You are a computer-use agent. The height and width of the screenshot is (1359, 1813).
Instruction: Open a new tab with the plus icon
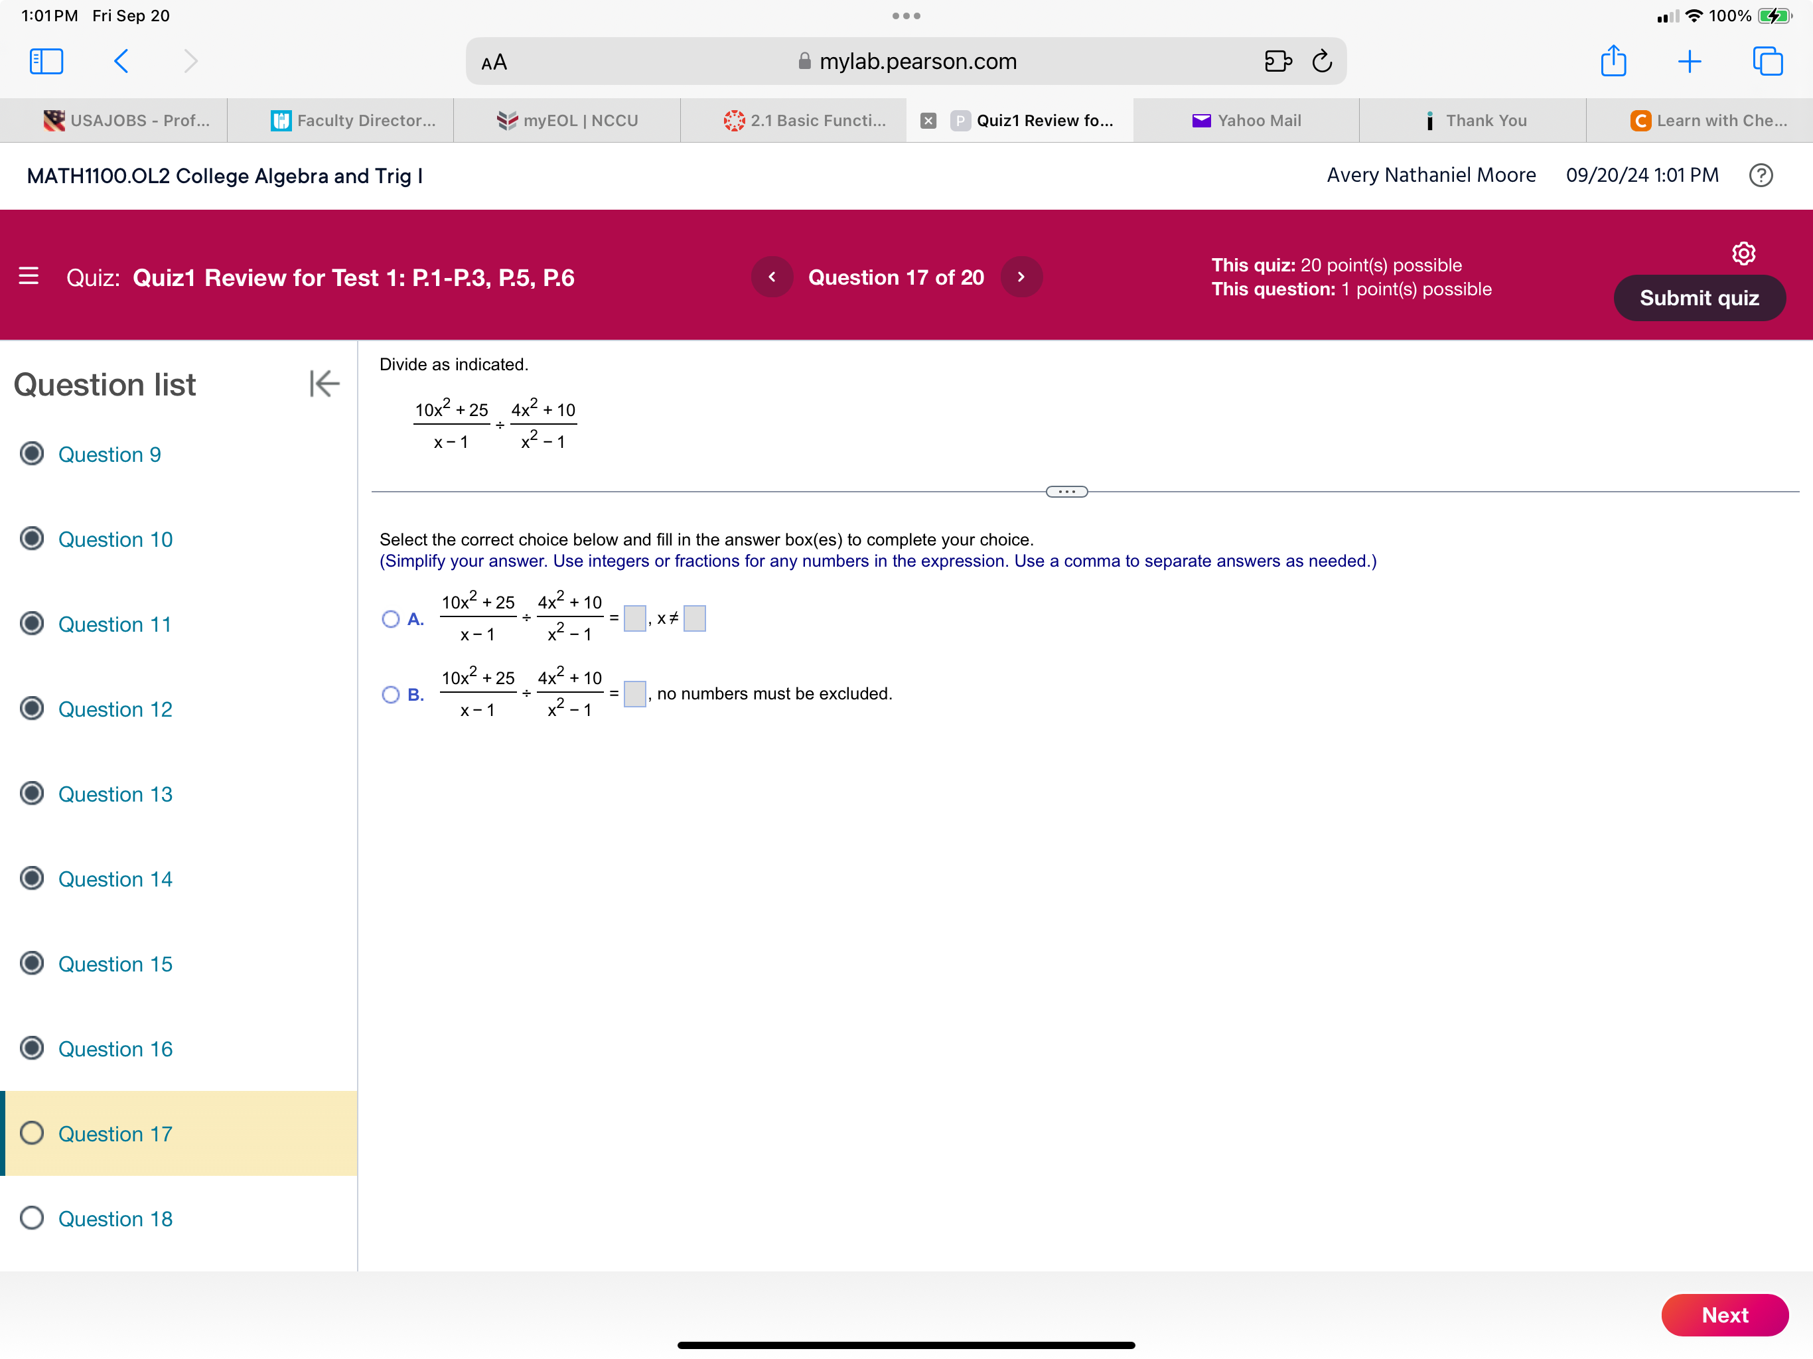[1690, 60]
